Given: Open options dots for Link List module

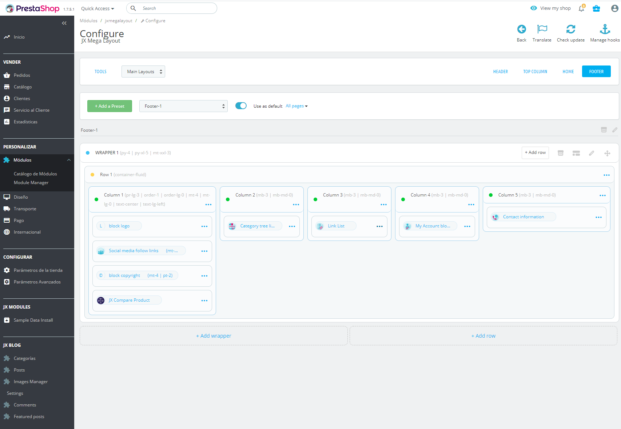Looking at the screenshot, I should click(379, 226).
